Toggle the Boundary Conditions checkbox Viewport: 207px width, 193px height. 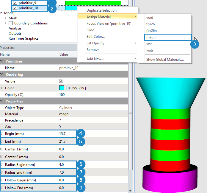point(11,23)
